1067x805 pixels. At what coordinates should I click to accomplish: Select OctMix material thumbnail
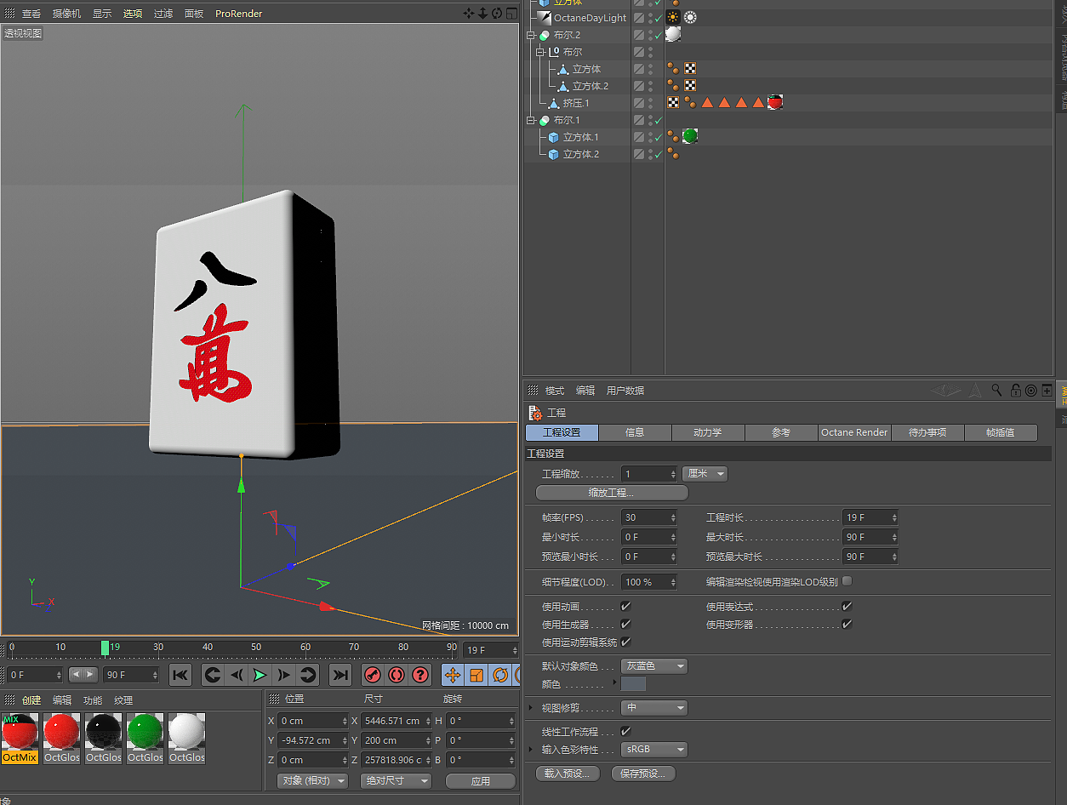pos(20,737)
